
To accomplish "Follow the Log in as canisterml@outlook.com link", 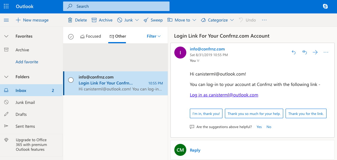I will 224,95.
